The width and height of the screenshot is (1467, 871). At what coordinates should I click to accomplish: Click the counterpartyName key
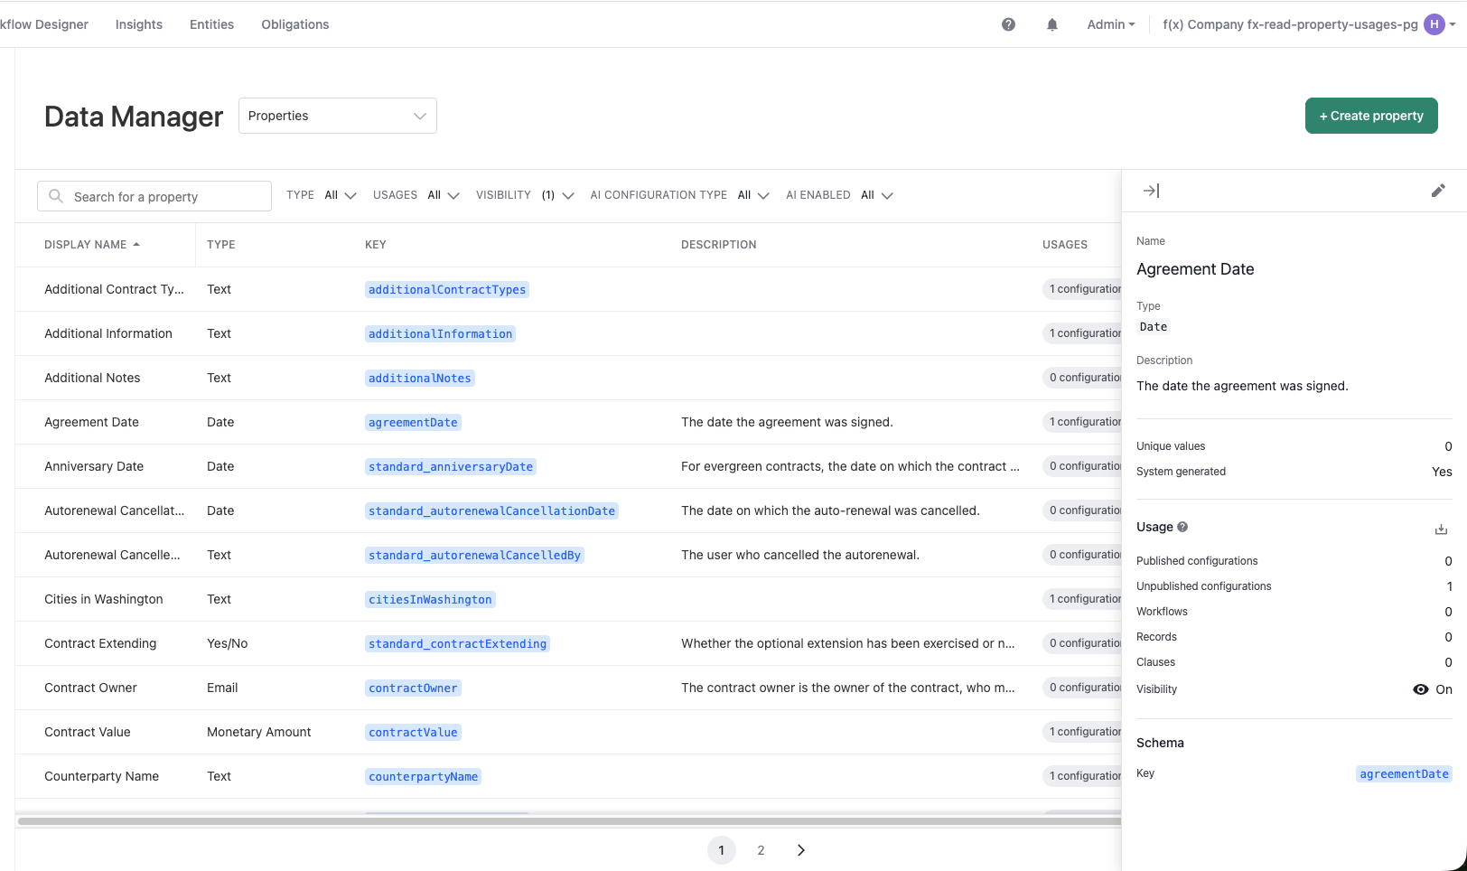[423, 776]
